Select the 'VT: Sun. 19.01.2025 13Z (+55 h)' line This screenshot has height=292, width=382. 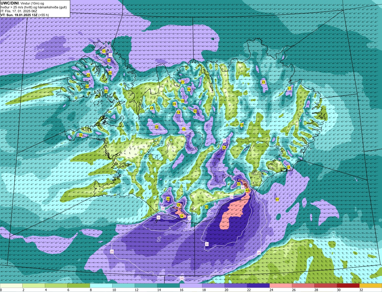tap(25, 15)
